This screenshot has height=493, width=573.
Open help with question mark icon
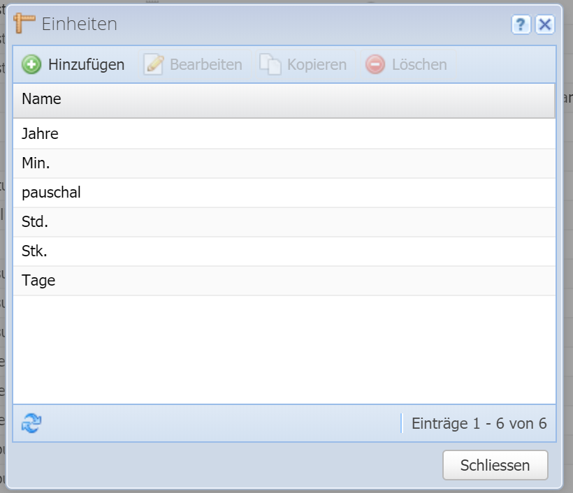pyautogui.click(x=521, y=25)
